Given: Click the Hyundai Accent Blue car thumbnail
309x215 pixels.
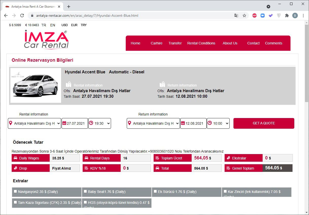Looking at the screenshot, I should 36,85.
